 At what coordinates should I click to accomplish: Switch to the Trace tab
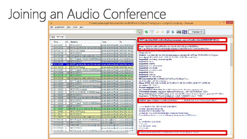[x=52, y=37]
